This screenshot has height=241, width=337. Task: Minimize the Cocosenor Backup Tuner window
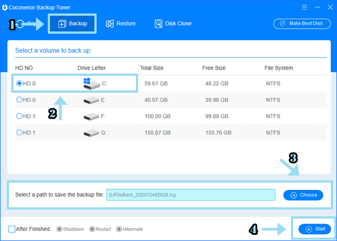point(317,7)
